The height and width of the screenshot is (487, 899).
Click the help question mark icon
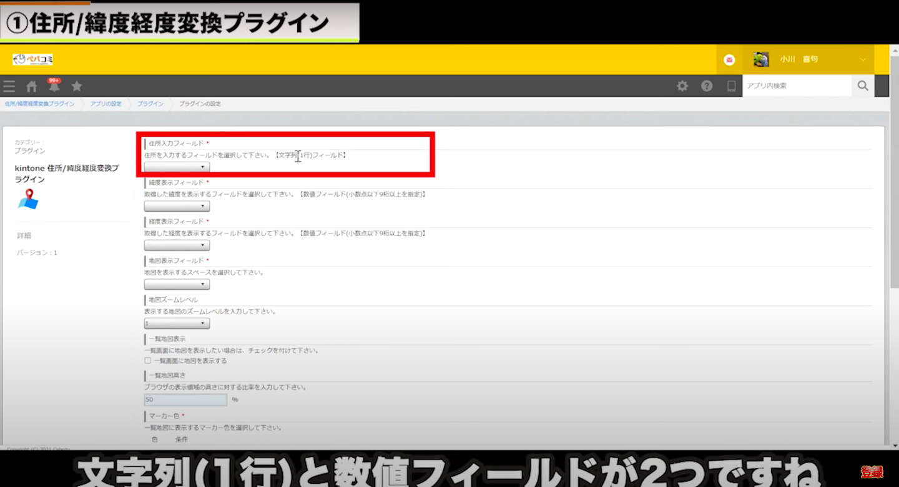(x=707, y=86)
